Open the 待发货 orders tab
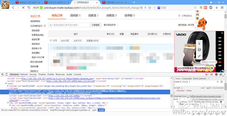This screenshot has width=227, height=116. [93, 16]
